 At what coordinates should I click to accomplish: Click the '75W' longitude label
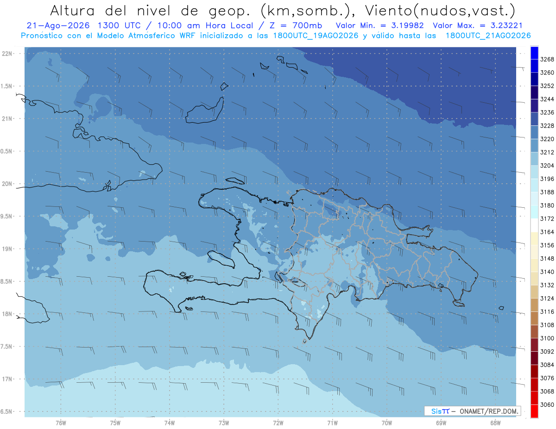(x=115, y=423)
